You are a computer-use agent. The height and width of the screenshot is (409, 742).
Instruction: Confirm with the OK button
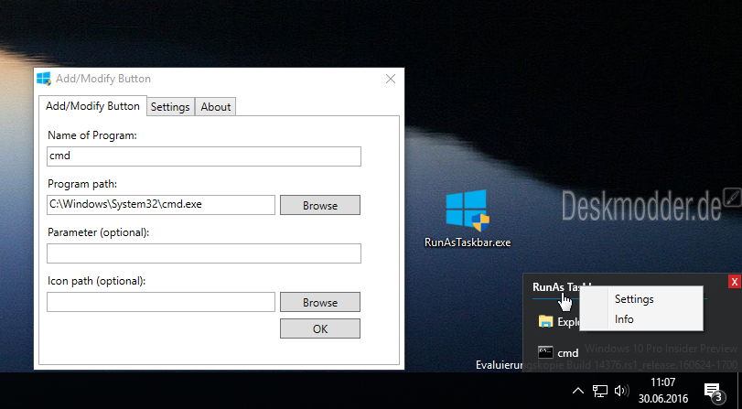[320, 328]
